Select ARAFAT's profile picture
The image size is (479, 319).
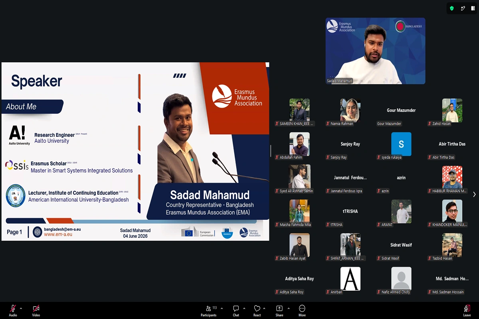coord(401,211)
